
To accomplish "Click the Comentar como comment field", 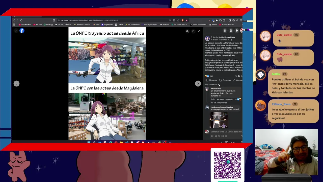I will 226,132.
